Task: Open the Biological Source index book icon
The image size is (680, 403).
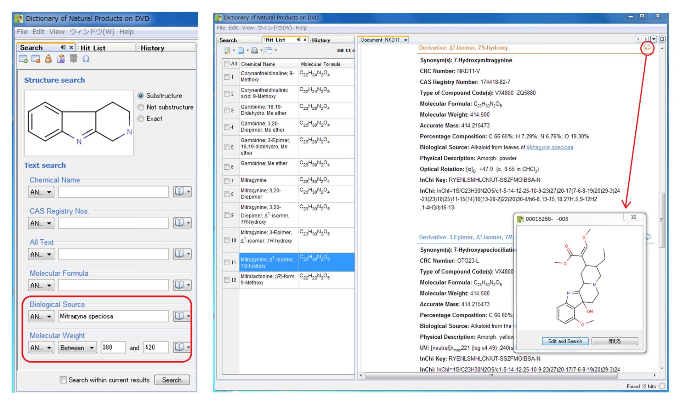Action: tap(179, 316)
